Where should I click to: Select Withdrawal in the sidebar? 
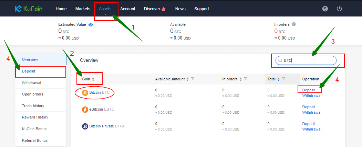point(32,83)
